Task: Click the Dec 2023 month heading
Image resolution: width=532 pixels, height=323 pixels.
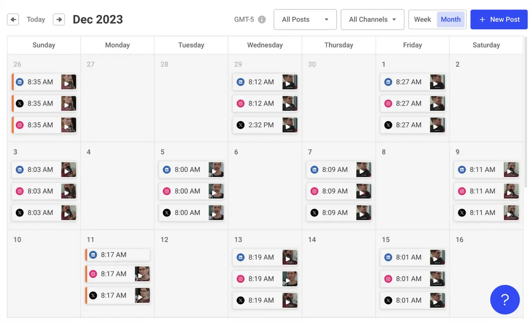Action: [97, 19]
